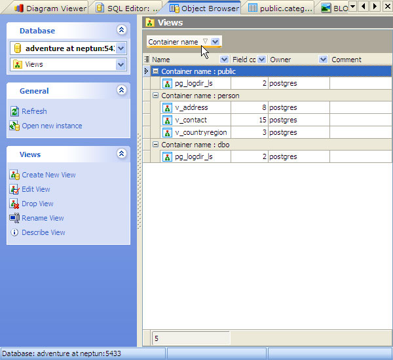Image resolution: width=393 pixels, height=360 pixels.
Task: Sort by the Name column header
Action: [x=186, y=60]
